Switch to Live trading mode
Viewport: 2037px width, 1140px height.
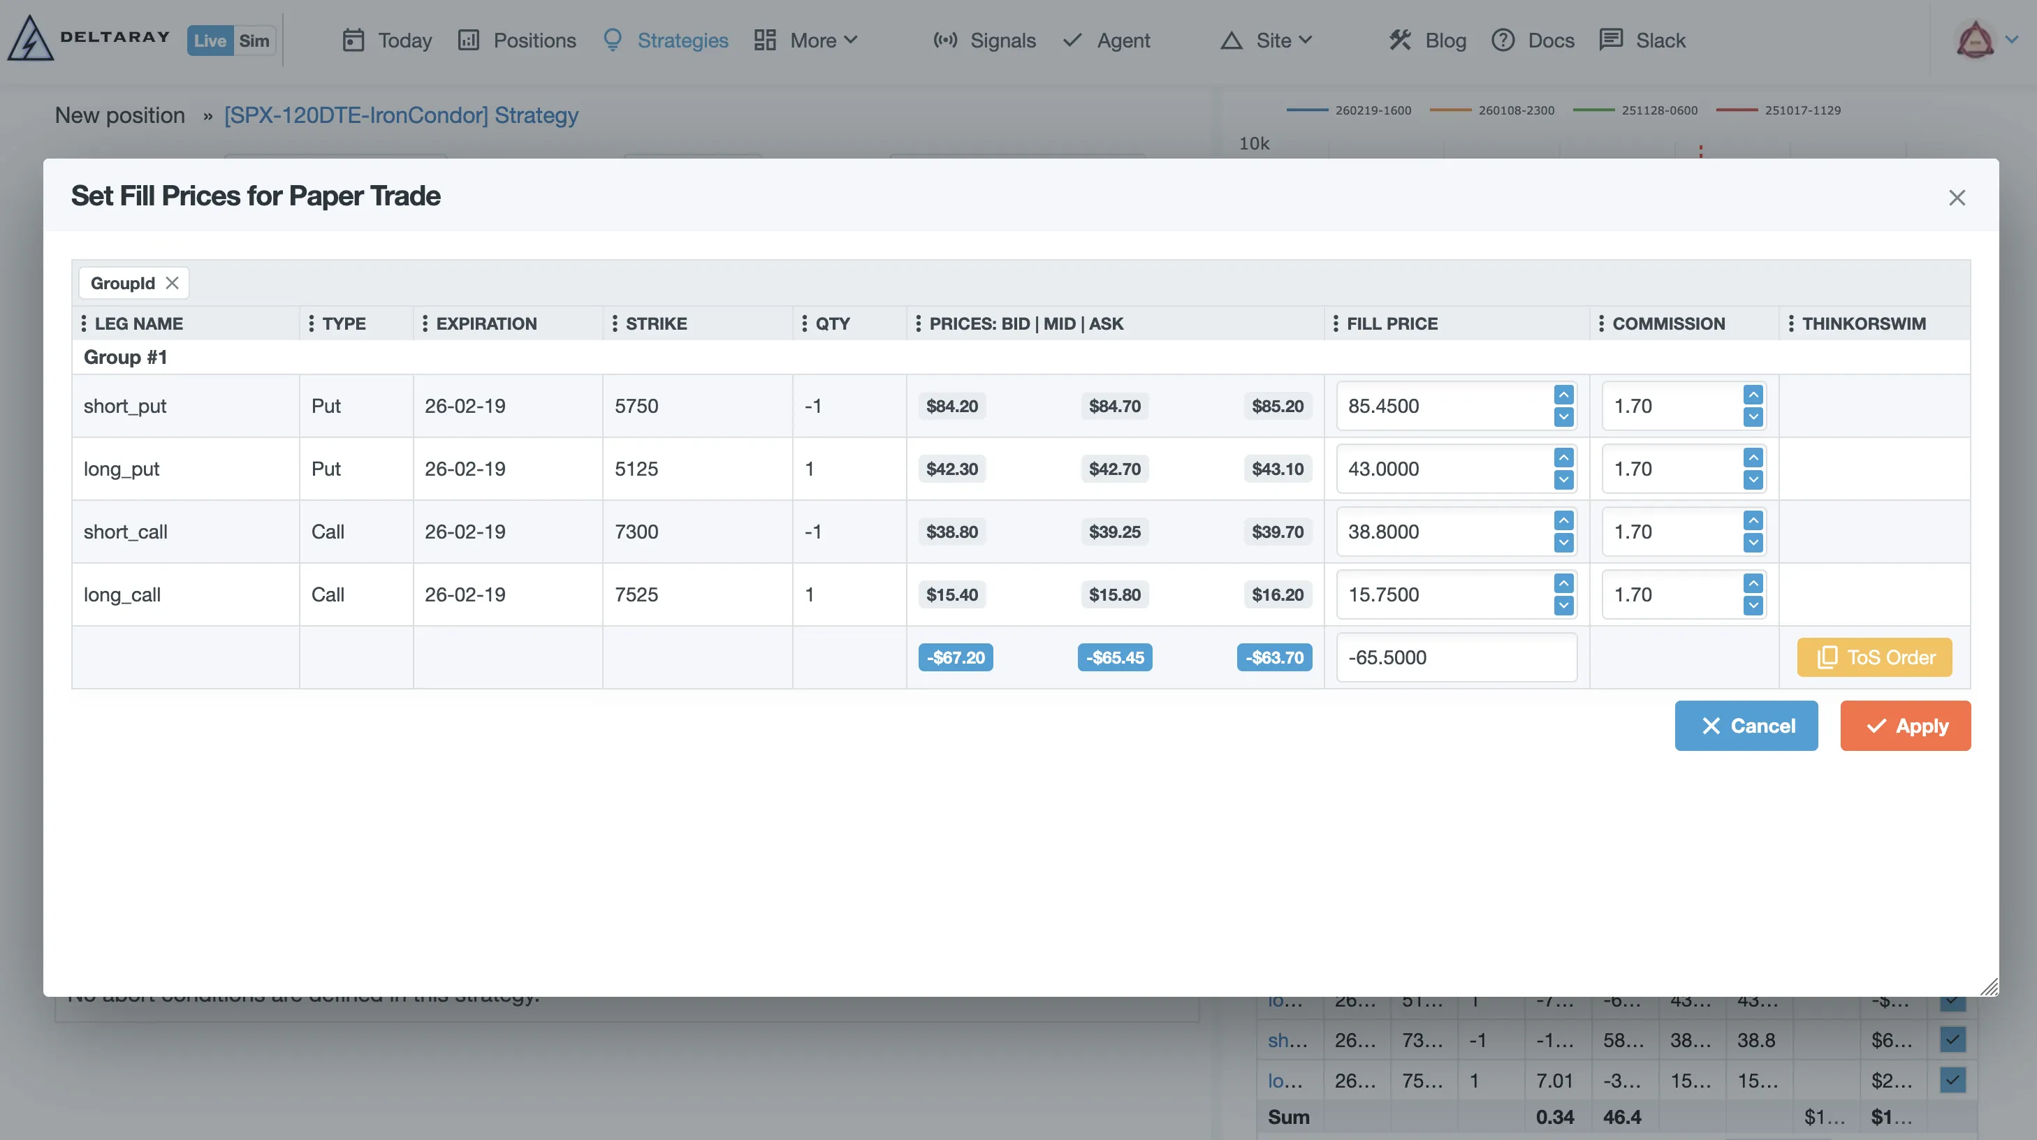coord(209,41)
